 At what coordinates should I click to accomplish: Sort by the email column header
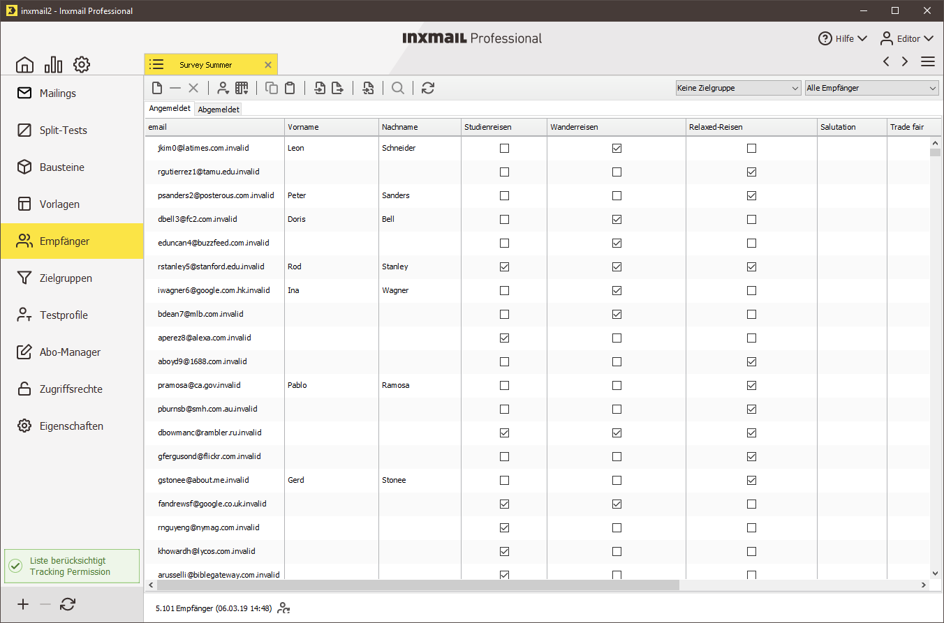pyautogui.click(x=215, y=127)
